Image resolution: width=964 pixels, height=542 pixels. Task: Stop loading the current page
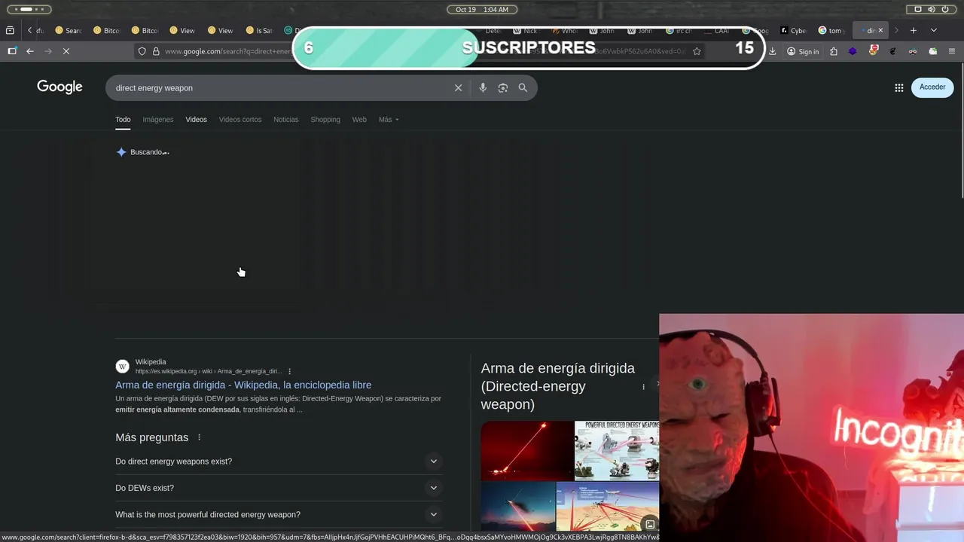pos(66,51)
